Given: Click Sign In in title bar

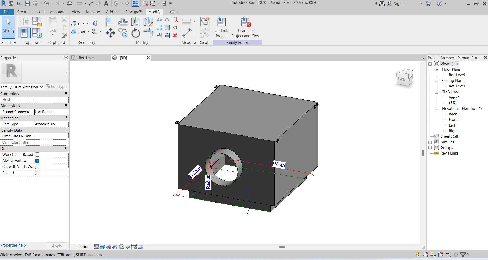Looking at the screenshot, I should click(x=399, y=4).
